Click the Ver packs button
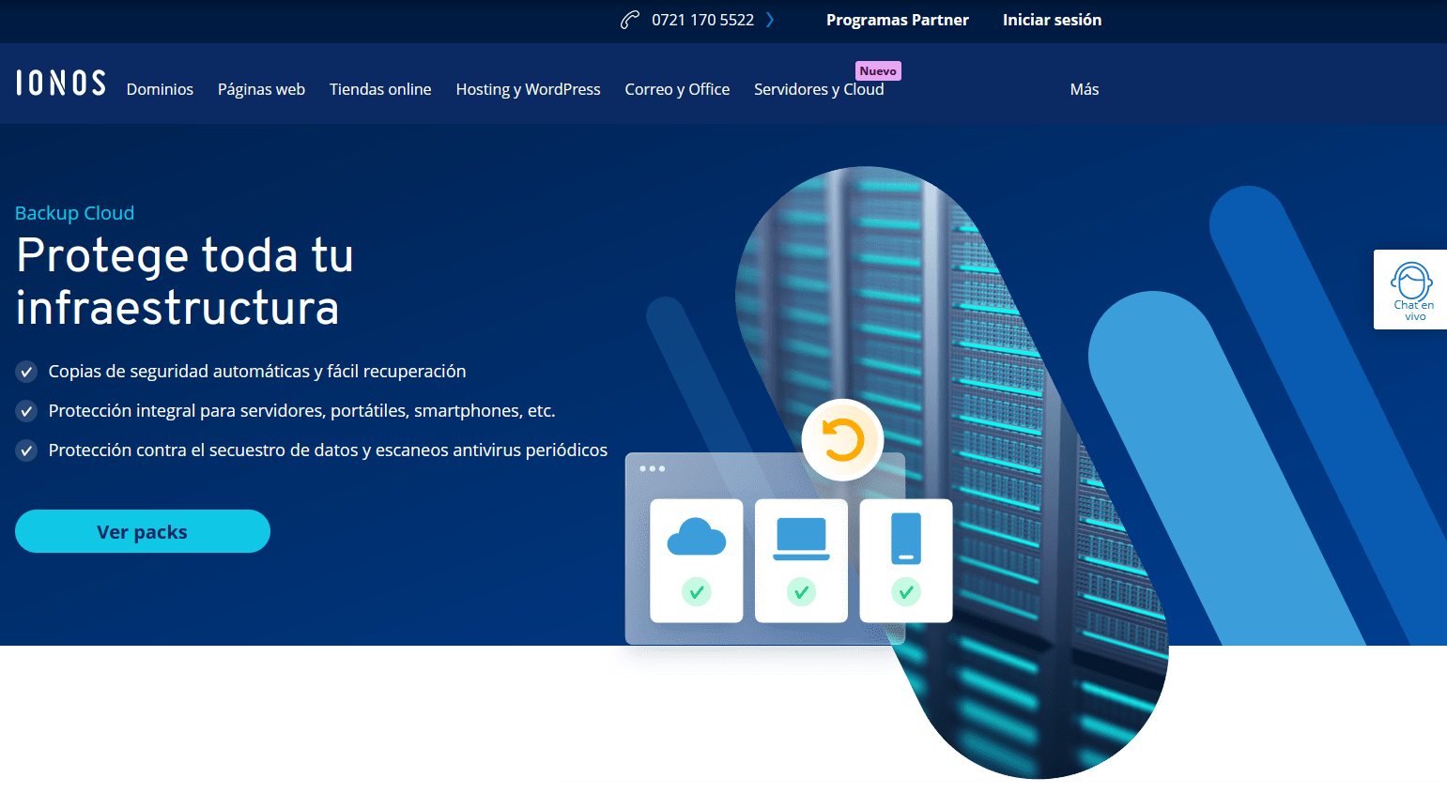 coord(143,531)
